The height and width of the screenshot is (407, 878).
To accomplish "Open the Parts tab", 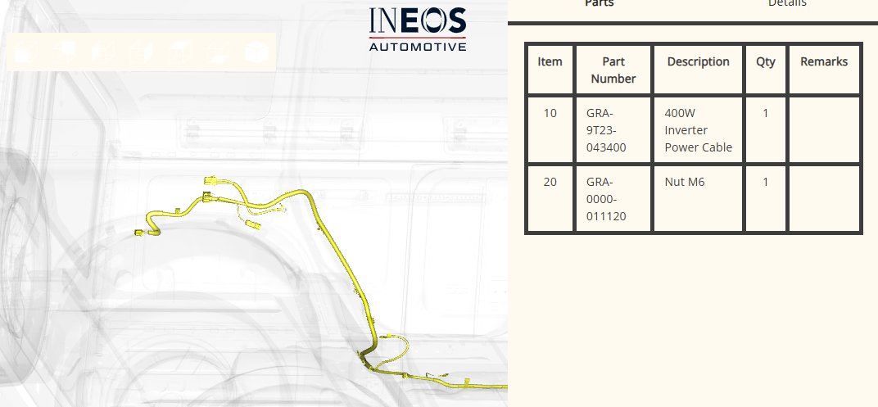I will point(599,4).
